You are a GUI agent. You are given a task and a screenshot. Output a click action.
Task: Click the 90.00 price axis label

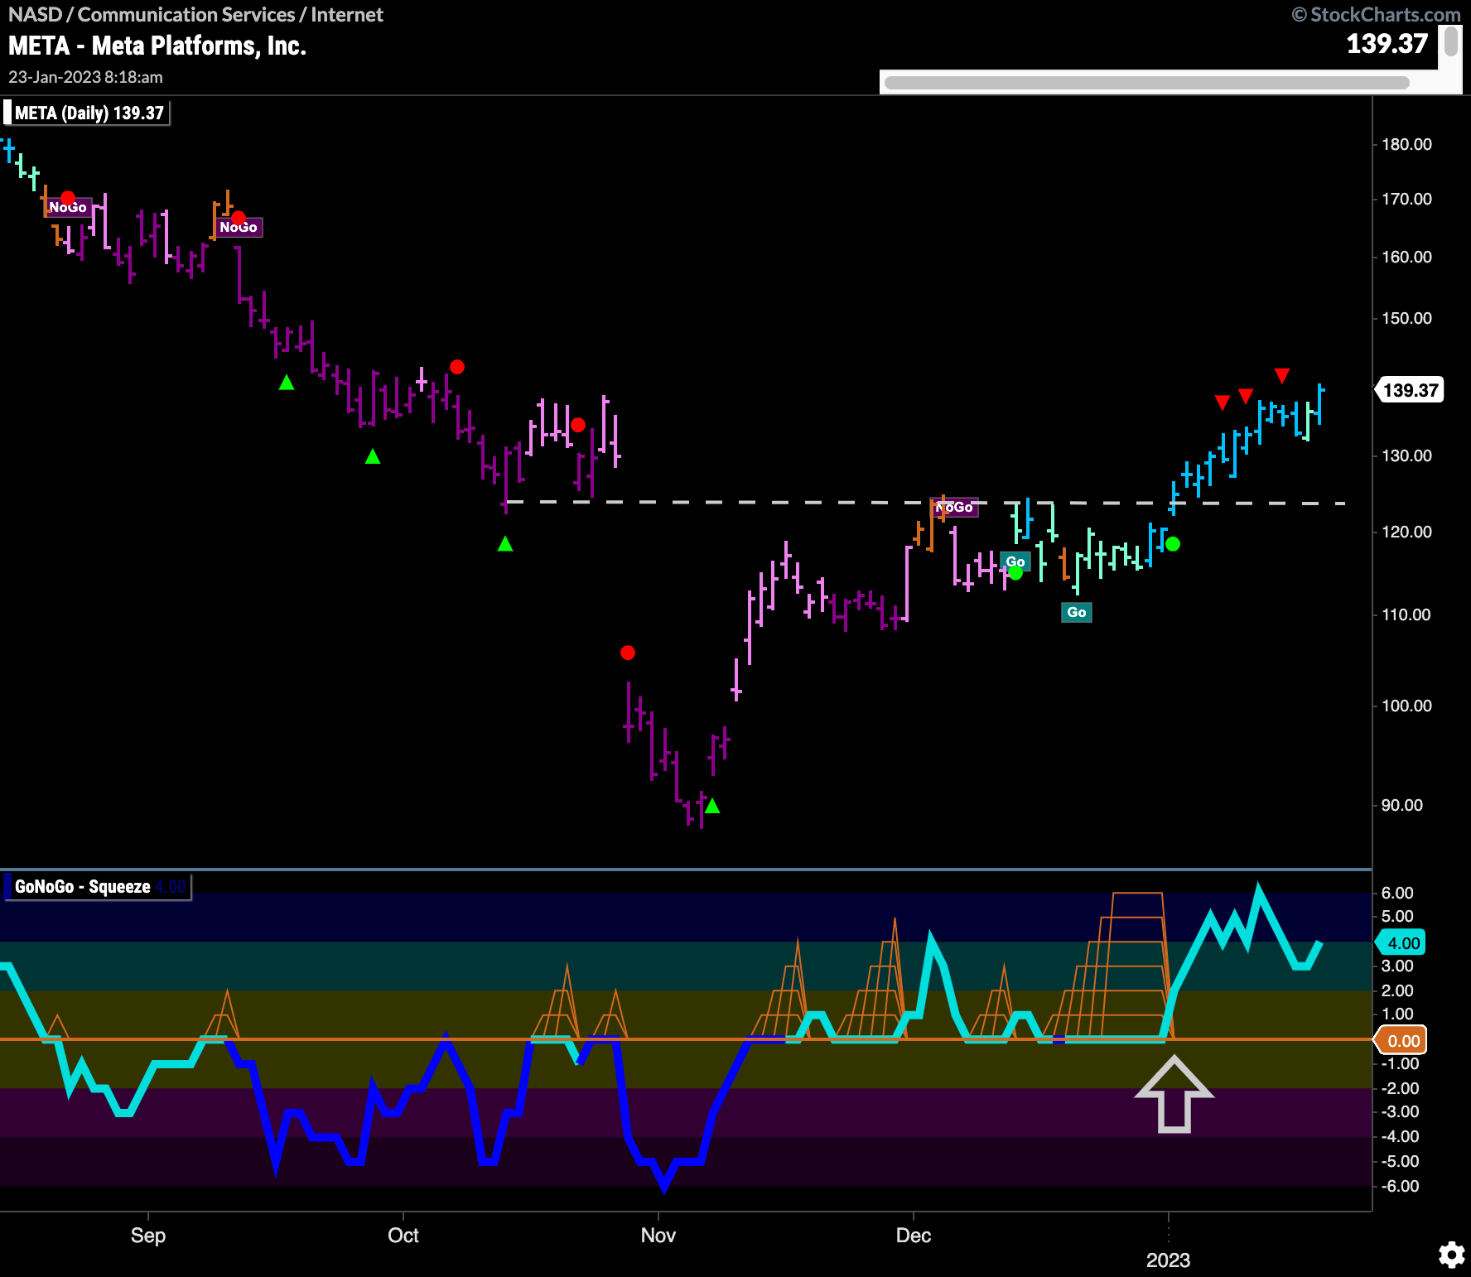(1402, 805)
